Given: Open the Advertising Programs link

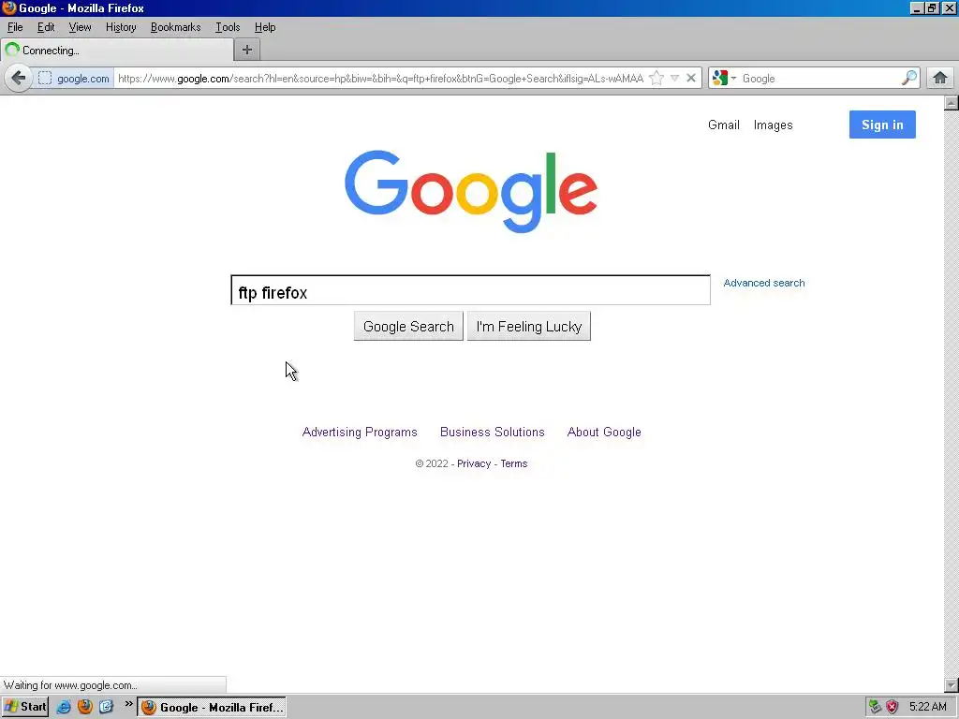Looking at the screenshot, I should coord(360,432).
